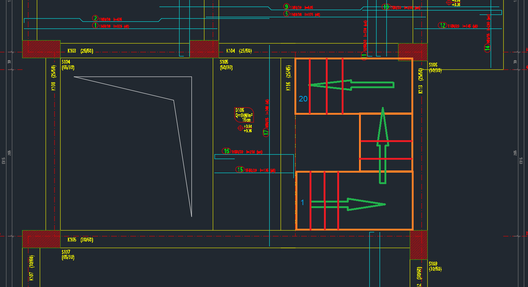528x287 pixels.
Task: Select the S107 (65/30) column label
Action: [x=68, y=255]
